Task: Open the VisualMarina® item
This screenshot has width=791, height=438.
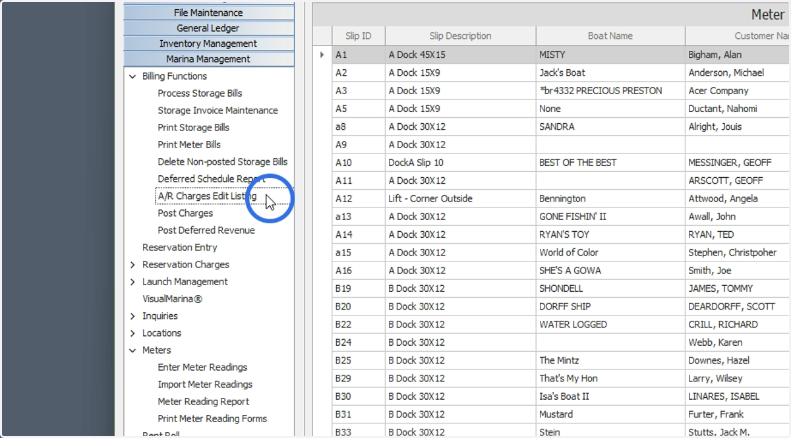Action: coord(172,299)
